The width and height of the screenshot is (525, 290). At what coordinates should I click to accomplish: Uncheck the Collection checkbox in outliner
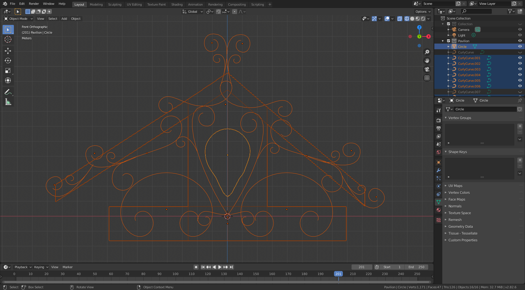click(x=449, y=24)
